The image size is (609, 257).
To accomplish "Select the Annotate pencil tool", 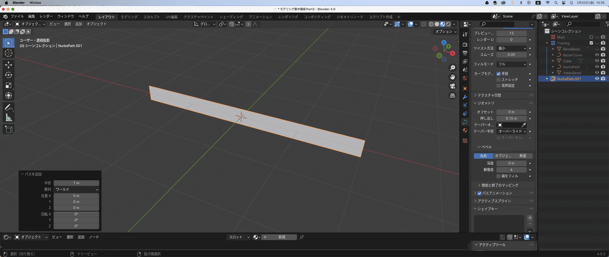I will point(9,108).
